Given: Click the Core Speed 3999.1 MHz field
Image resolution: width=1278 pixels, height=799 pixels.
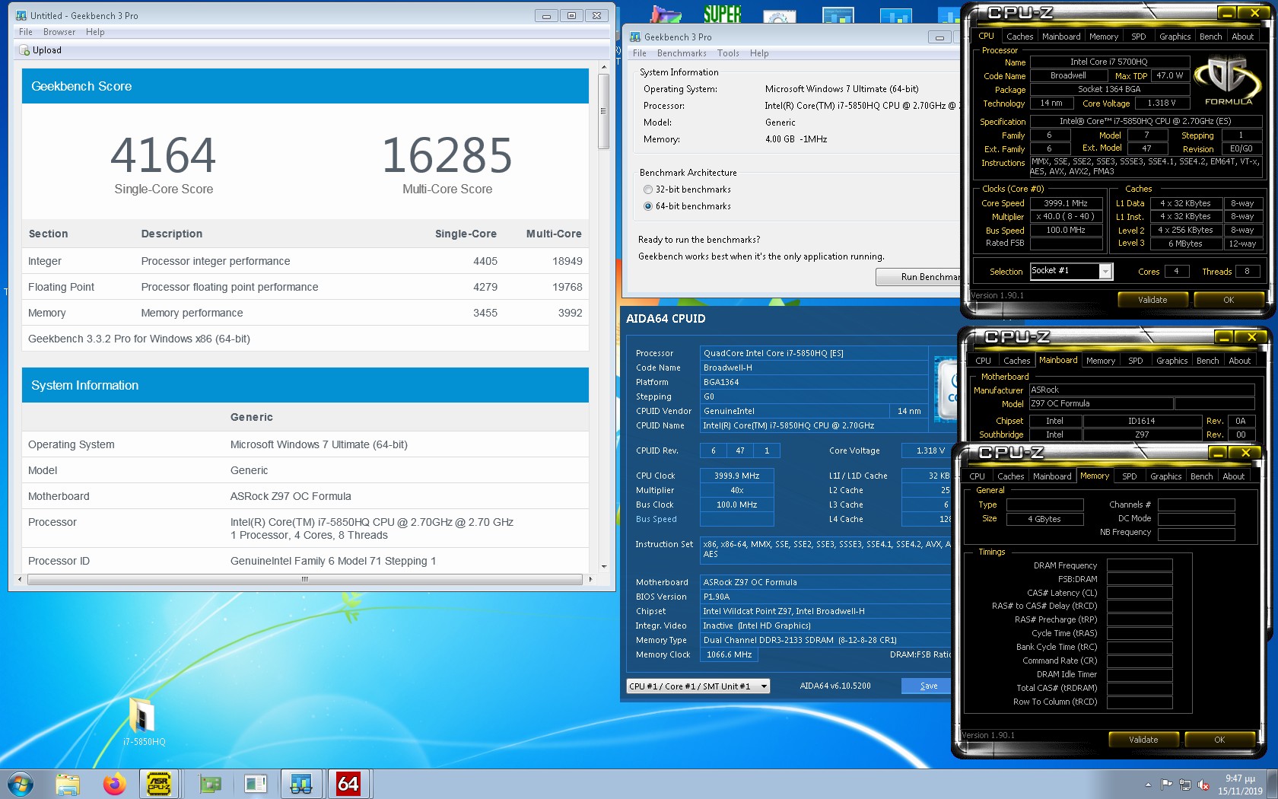Looking at the screenshot, I should pos(1066,203).
